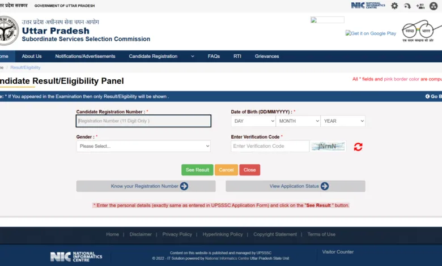This screenshot has height=266, width=442.
Task: Click the Go Back arrow icon
Action: pyautogui.click(x=427, y=96)
